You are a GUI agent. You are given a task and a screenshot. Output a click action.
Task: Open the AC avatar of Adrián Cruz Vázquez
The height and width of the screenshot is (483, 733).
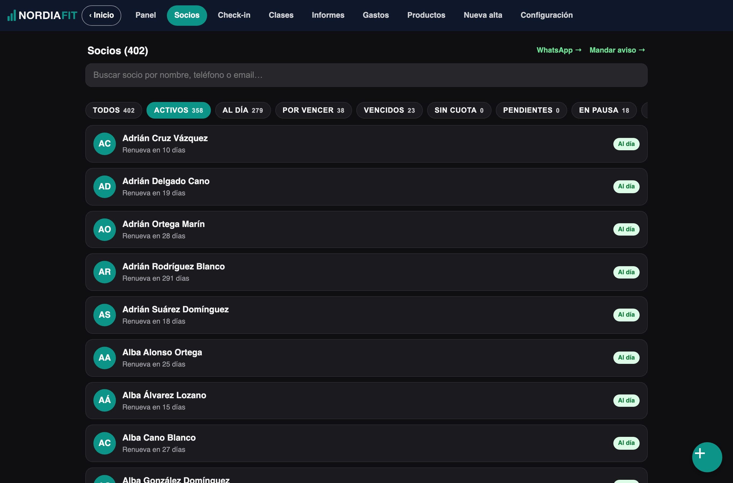click(104, 144)
